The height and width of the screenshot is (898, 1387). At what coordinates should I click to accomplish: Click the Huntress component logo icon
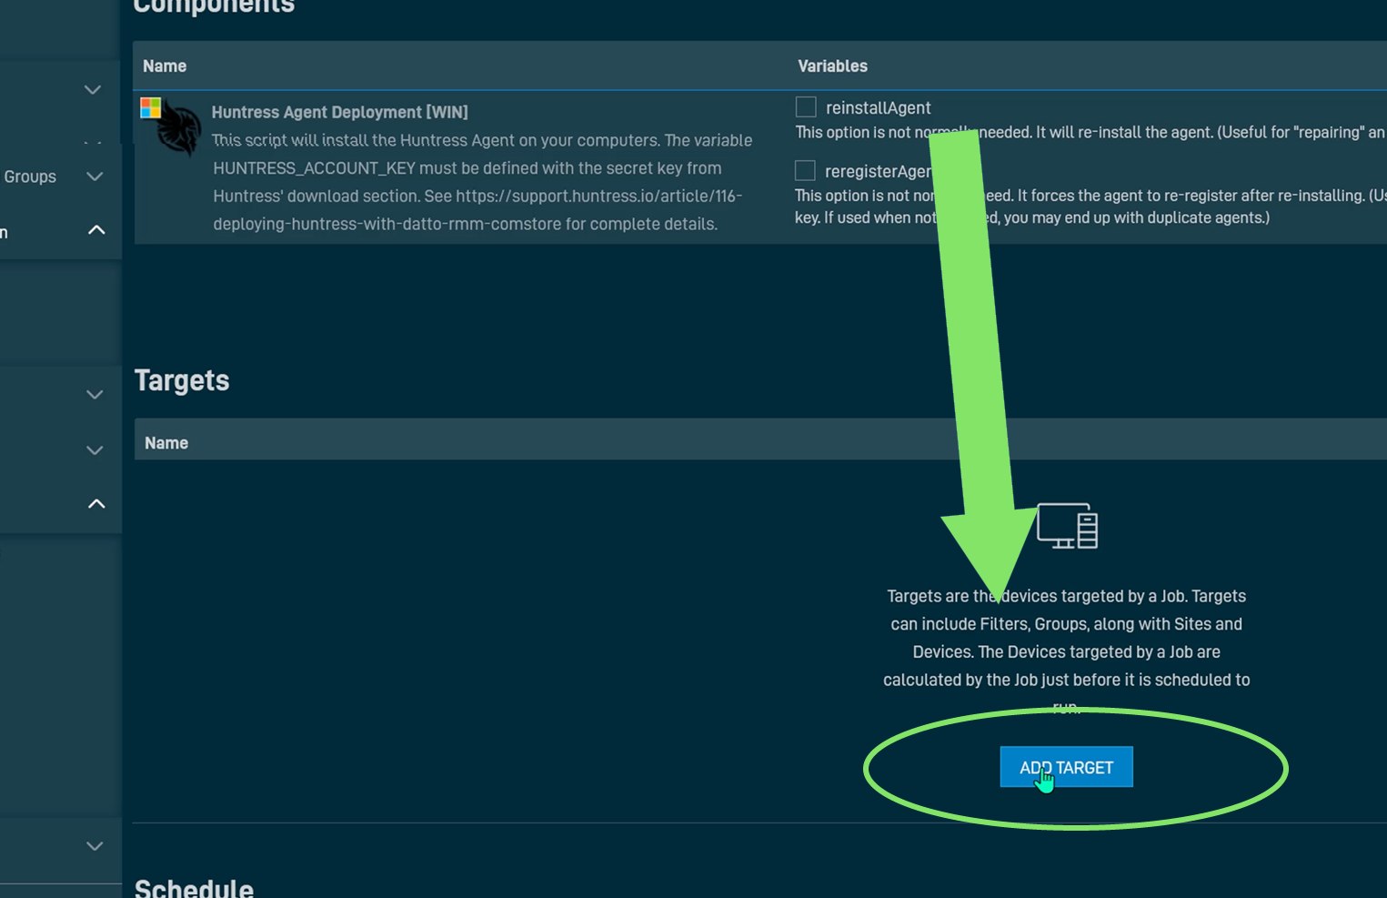pos(180,131)
